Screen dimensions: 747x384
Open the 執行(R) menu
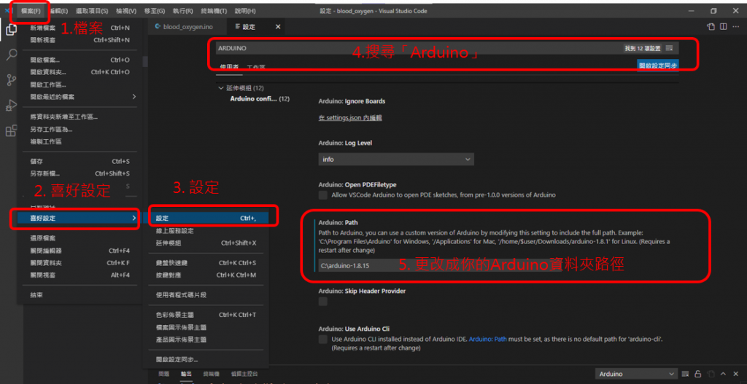tap(183, 11)
